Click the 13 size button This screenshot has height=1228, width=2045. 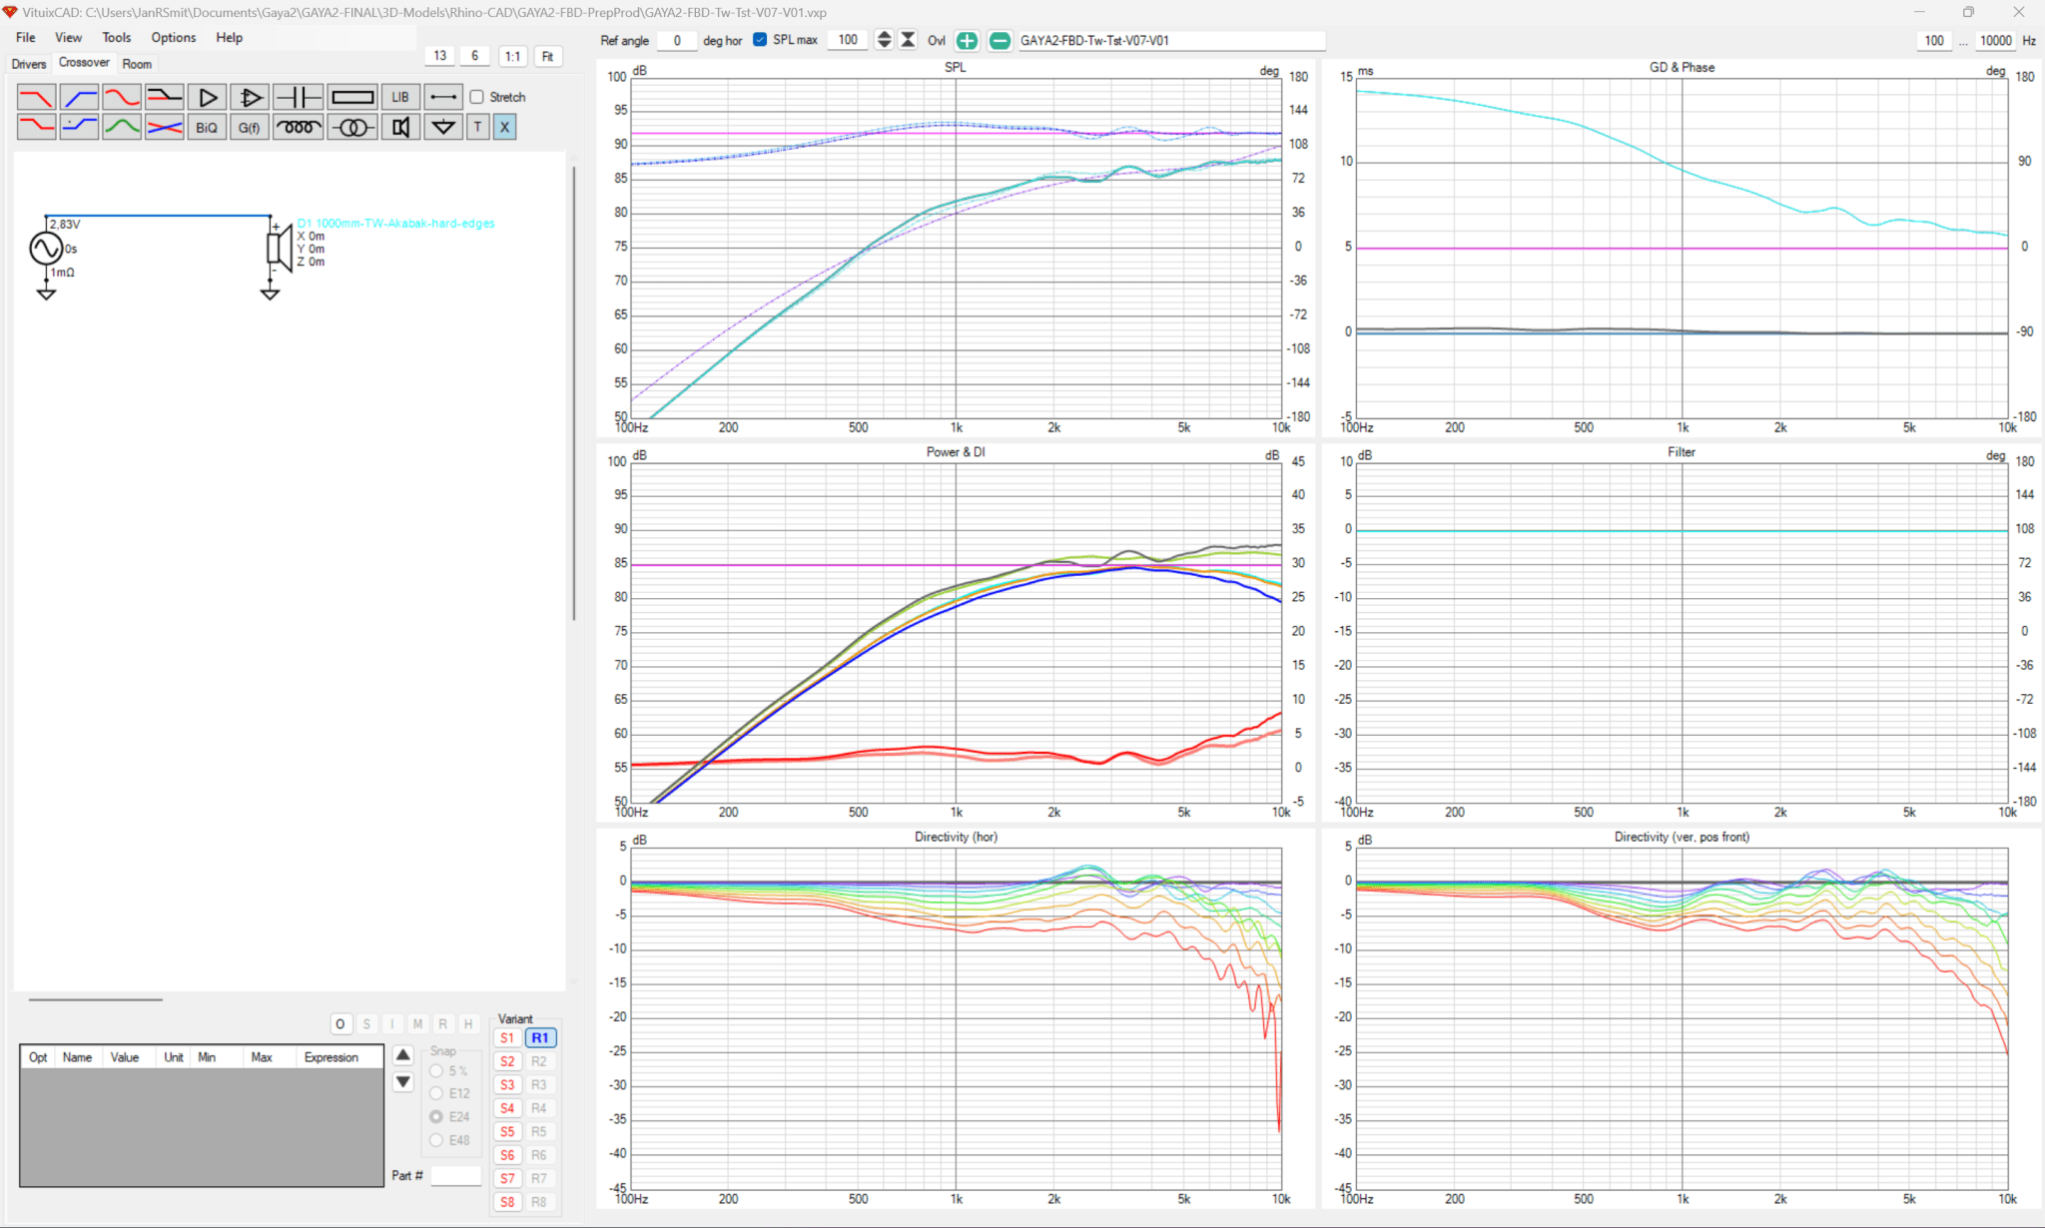coord(440,56)
